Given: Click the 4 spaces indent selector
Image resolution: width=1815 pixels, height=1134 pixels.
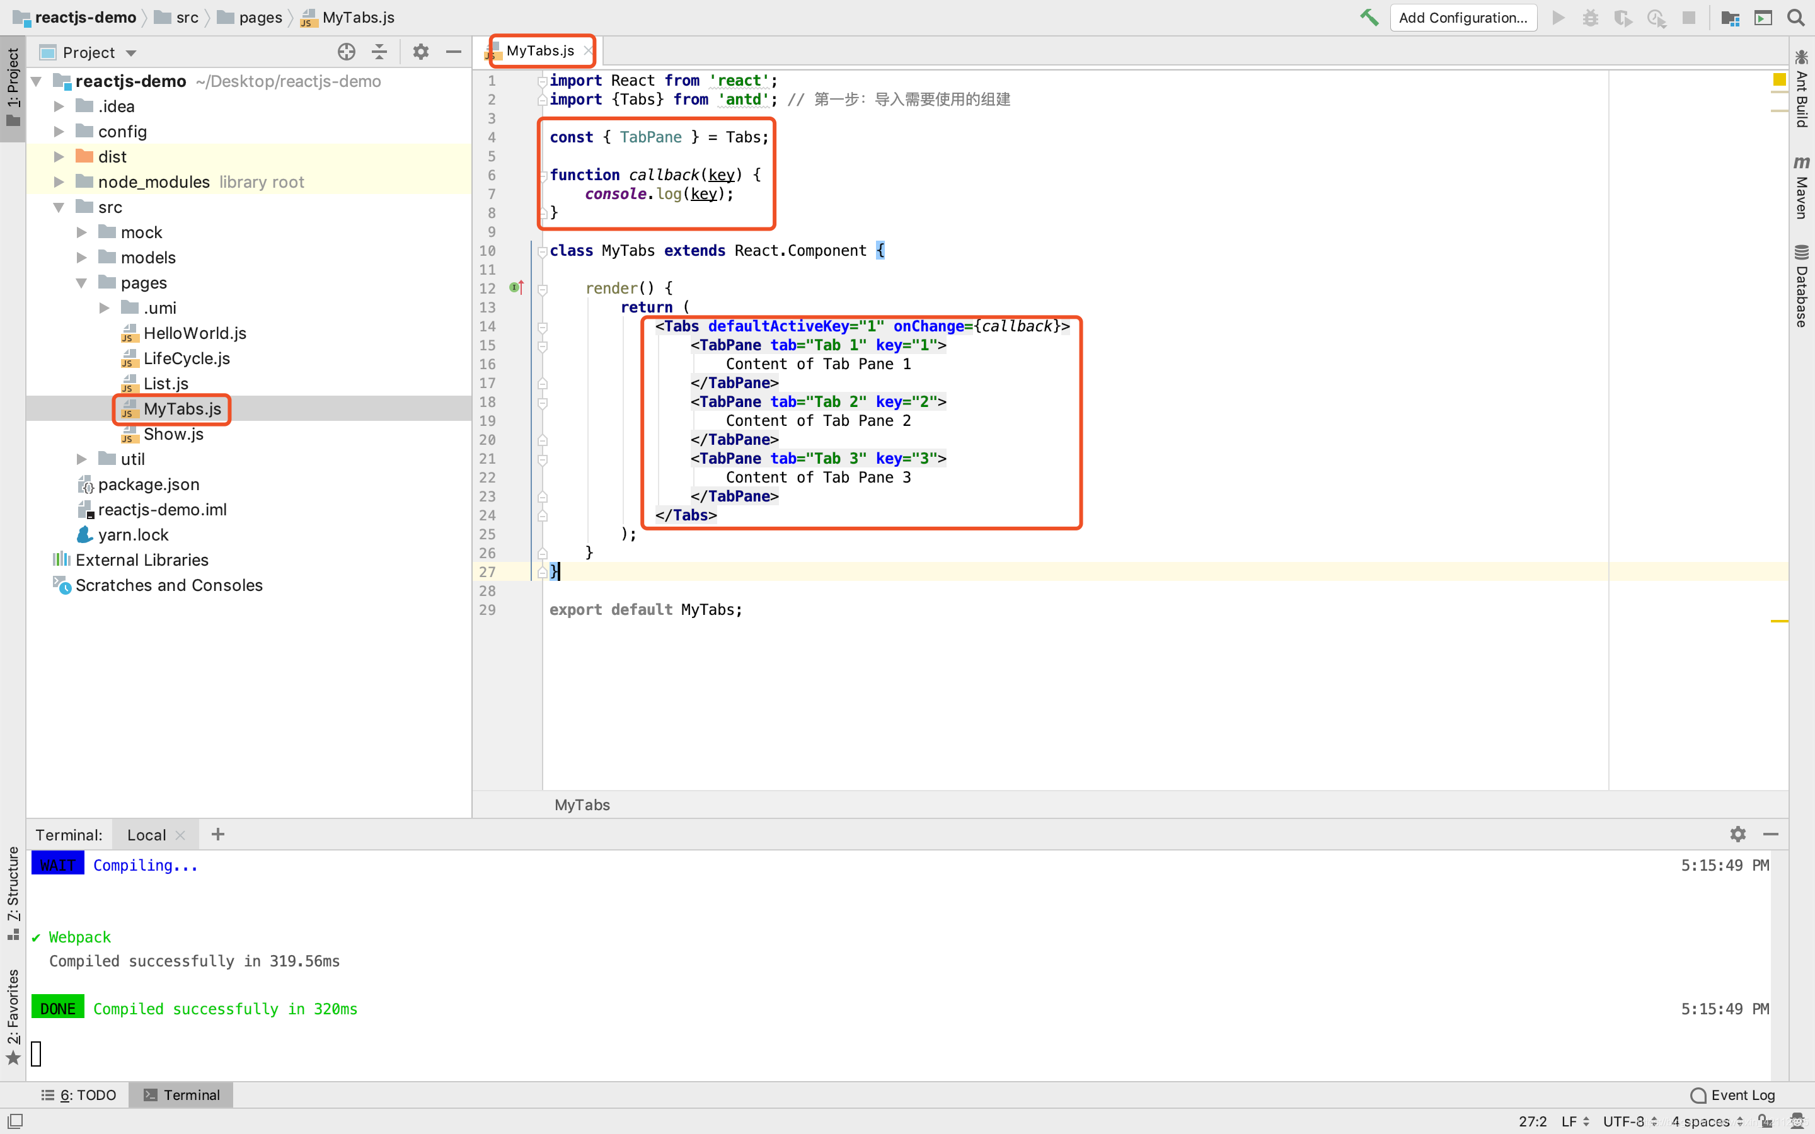Looking at the screenshot, I should 1707,1121.
